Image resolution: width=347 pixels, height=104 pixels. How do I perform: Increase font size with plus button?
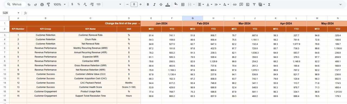point(140,4)
